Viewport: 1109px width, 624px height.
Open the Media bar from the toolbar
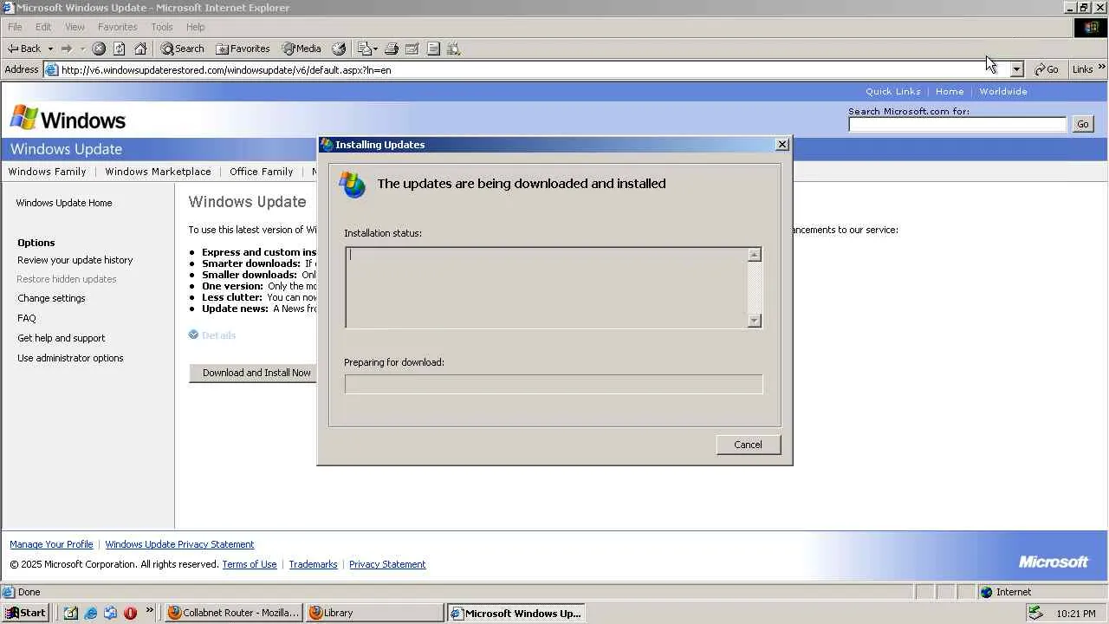tap(301, 49)
